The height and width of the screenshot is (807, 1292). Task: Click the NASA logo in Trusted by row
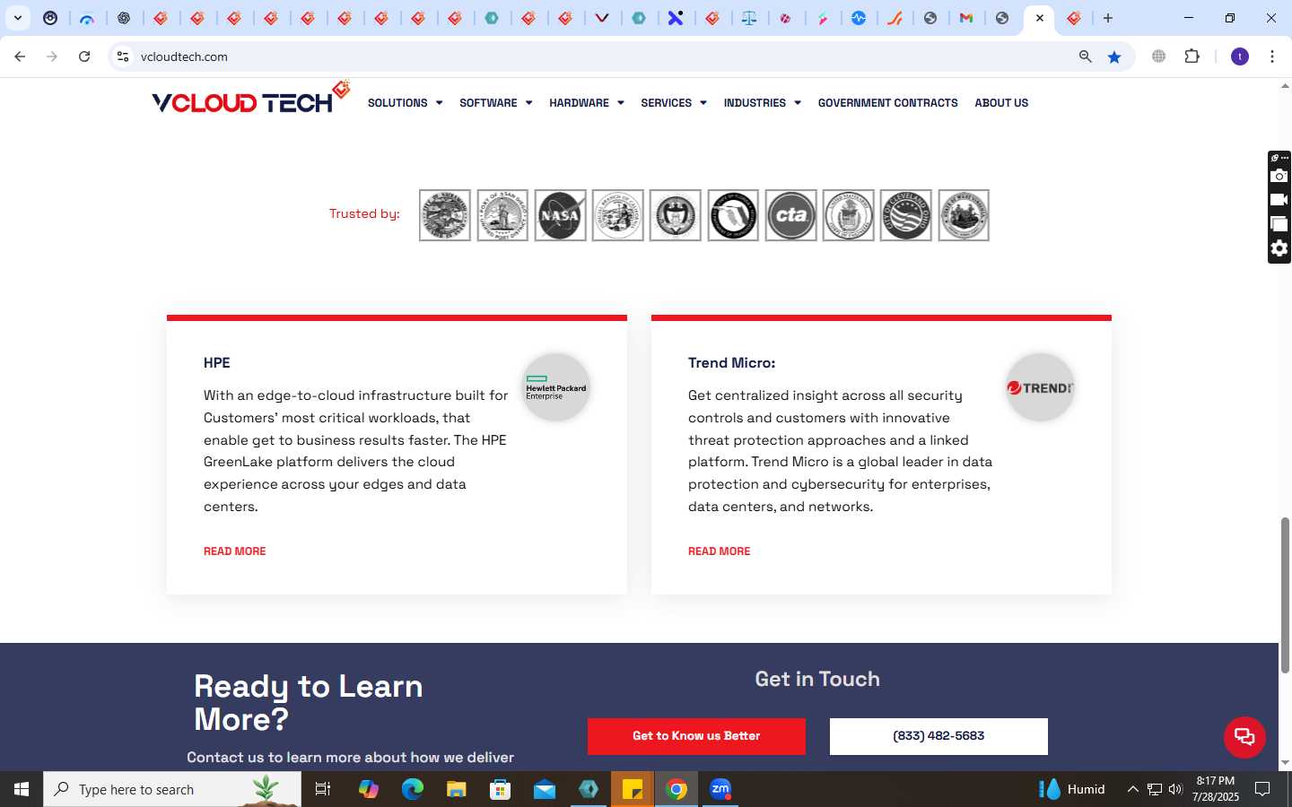(x=560, y=215)
